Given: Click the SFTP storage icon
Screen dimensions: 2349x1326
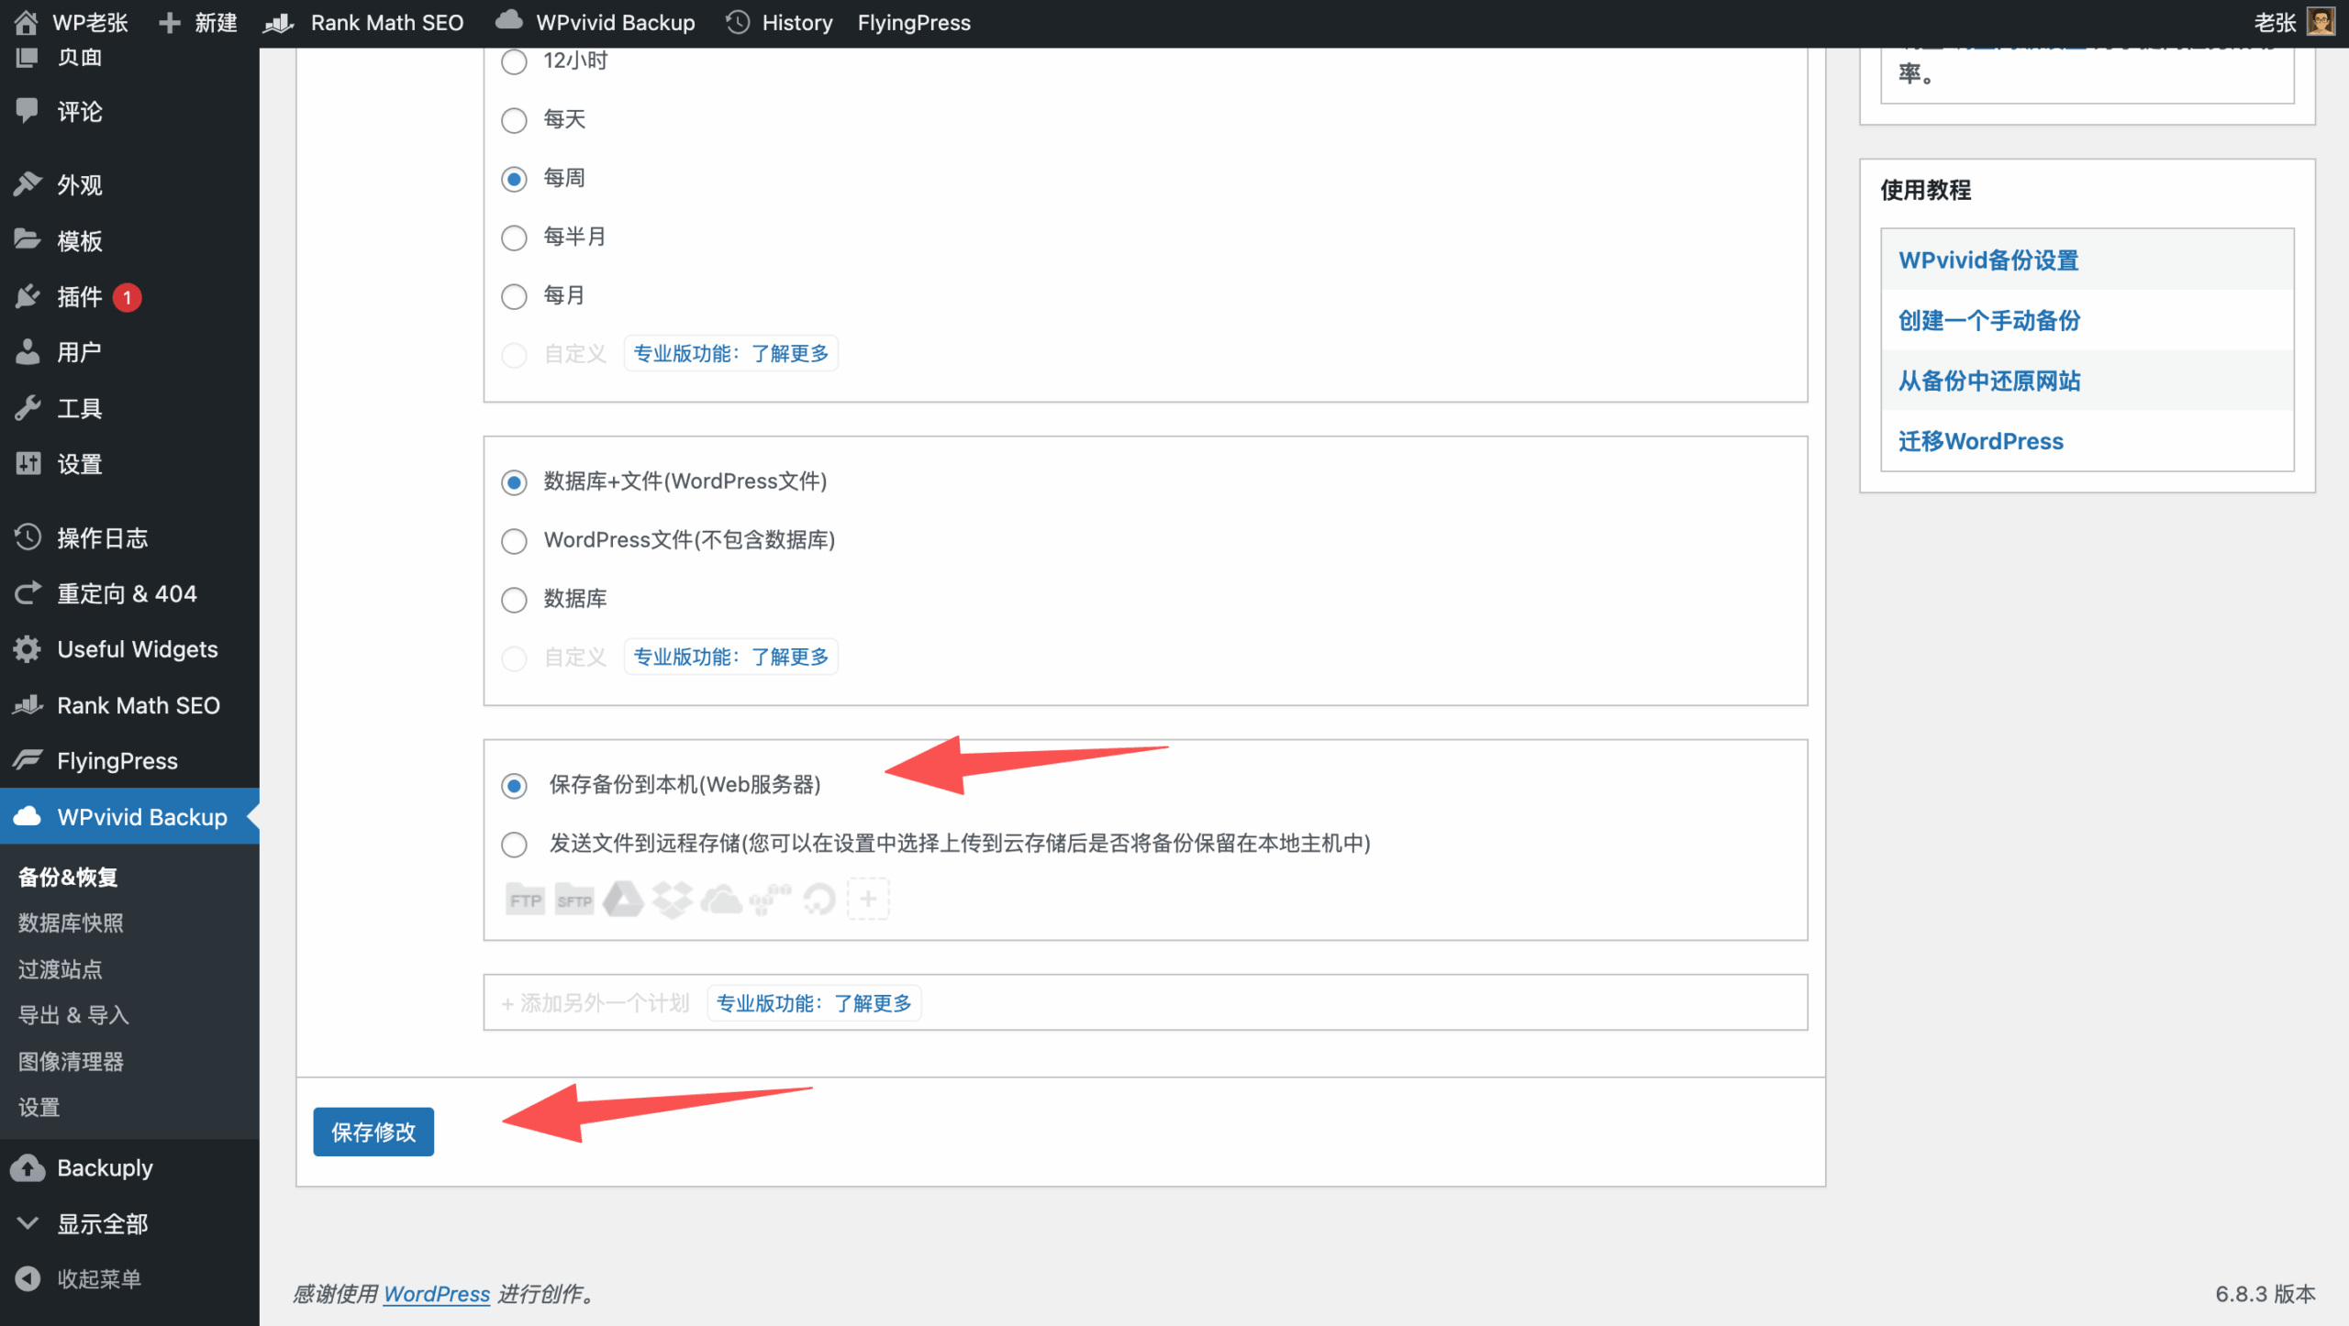Looking at the screenshot, I should (574, 900).
